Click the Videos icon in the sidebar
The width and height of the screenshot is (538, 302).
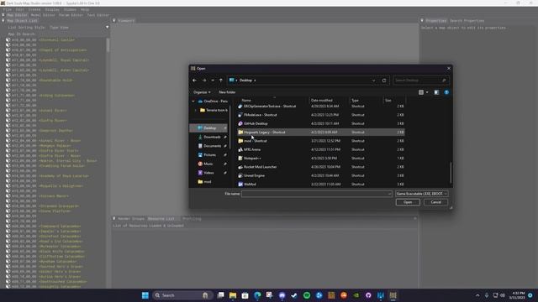(x=200, y=173)
